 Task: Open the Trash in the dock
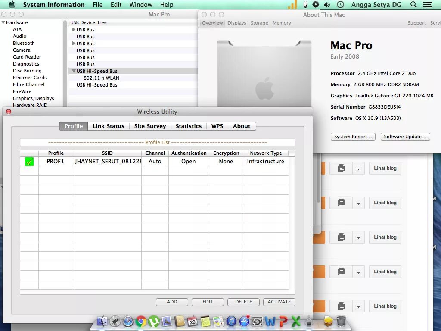coord(341,321)
